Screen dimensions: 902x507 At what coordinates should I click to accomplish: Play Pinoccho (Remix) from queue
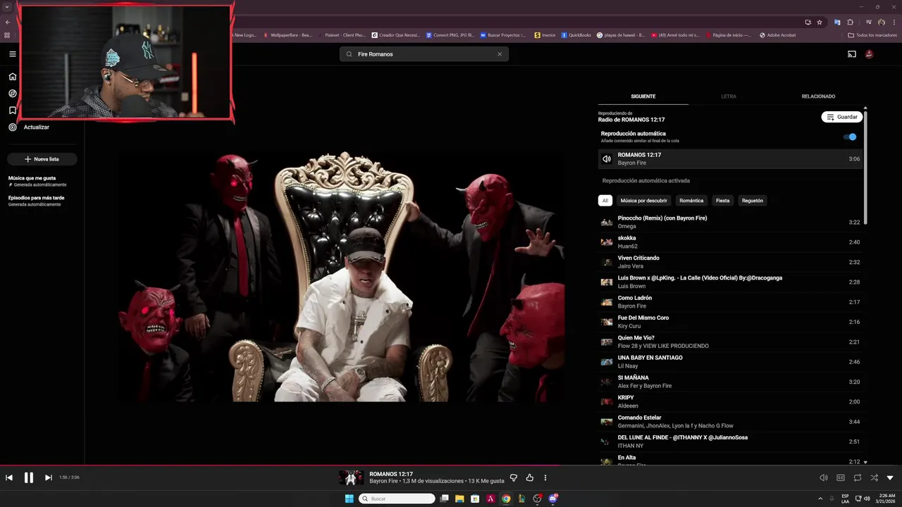(730, 222)
